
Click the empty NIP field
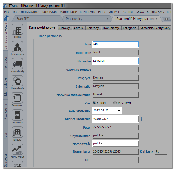tap(116, 160)
